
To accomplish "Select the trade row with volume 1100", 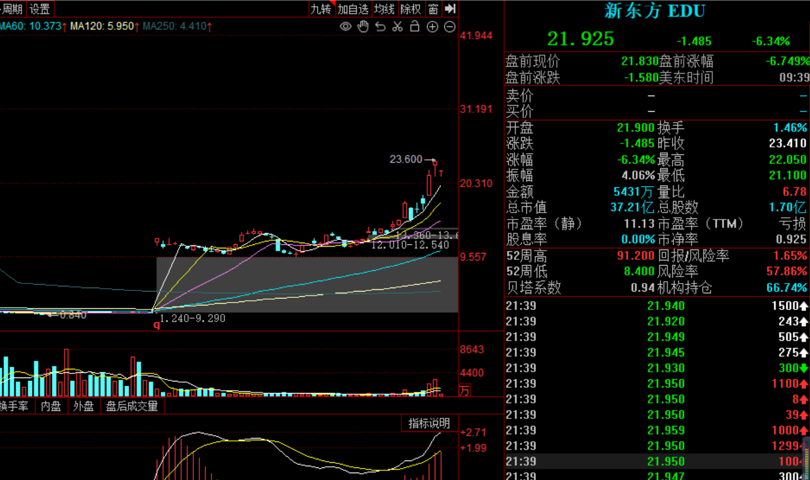I will 657,384.
